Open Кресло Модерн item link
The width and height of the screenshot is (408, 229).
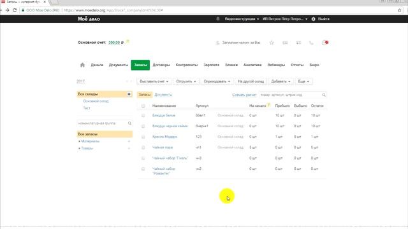(164, 137)
